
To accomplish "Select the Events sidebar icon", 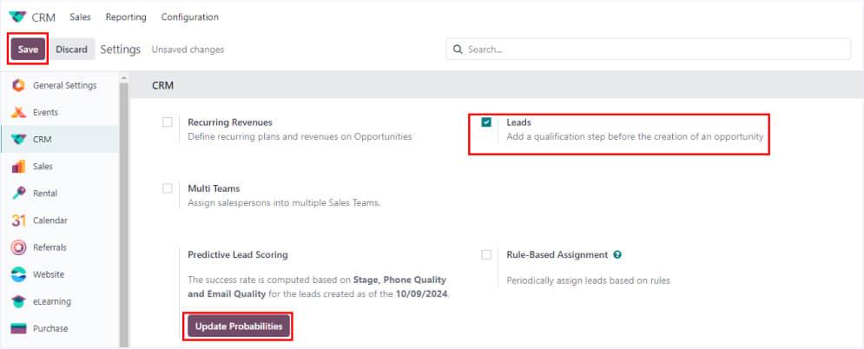I will point(18,113).
